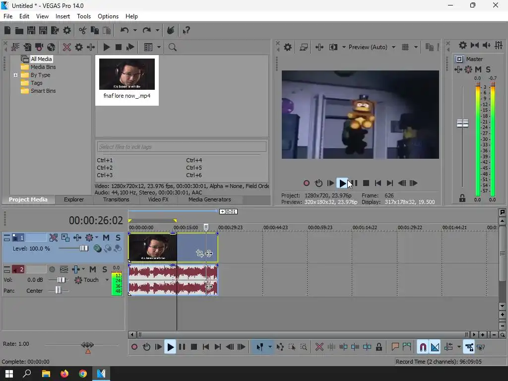This screenshot has height=381, width=508.
Task: Lock the master fader channels padlock
Action: 462,198
